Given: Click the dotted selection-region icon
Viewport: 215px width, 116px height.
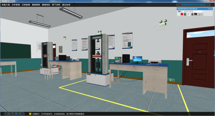Looking at the screenshot, I should tap(179, 14).
